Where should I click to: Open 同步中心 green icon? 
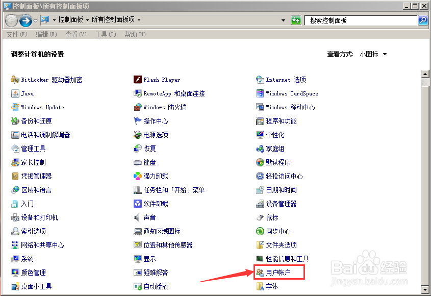[260, 231]
